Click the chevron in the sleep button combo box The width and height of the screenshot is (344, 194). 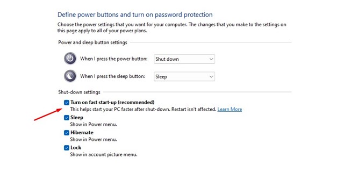click(x=211, y=77)
